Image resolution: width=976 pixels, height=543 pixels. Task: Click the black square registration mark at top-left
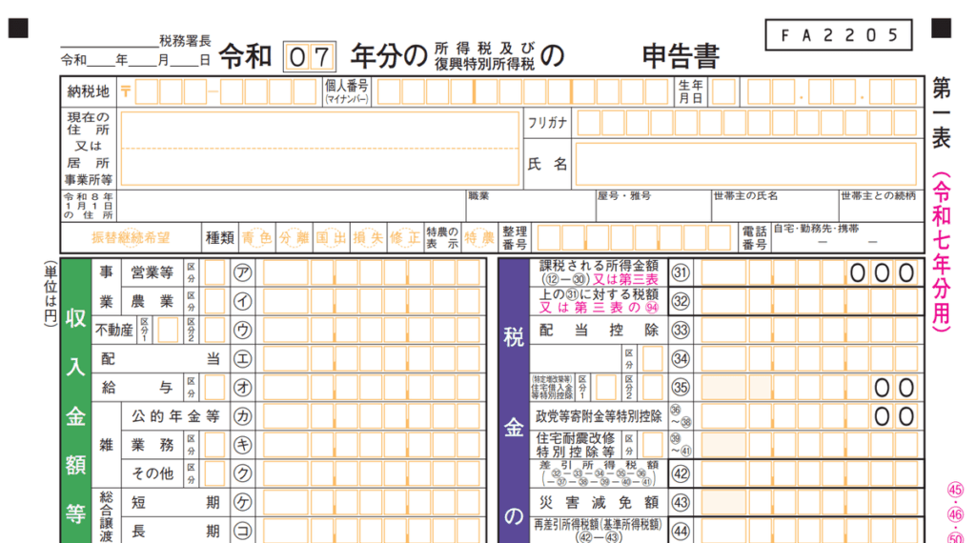pyautogui.click(x=17, y=28)
